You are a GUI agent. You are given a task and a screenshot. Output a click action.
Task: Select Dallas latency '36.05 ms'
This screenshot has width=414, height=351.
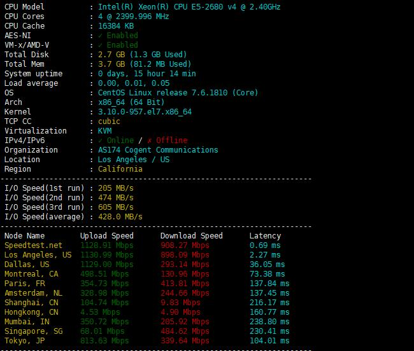tap(268, 265)
